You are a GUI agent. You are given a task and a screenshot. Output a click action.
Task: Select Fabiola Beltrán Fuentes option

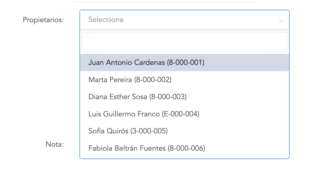point(147,148)
